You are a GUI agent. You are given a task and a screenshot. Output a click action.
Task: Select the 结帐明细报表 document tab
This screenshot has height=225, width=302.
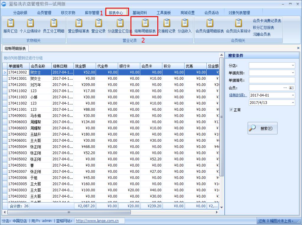(x=15, y=48)
